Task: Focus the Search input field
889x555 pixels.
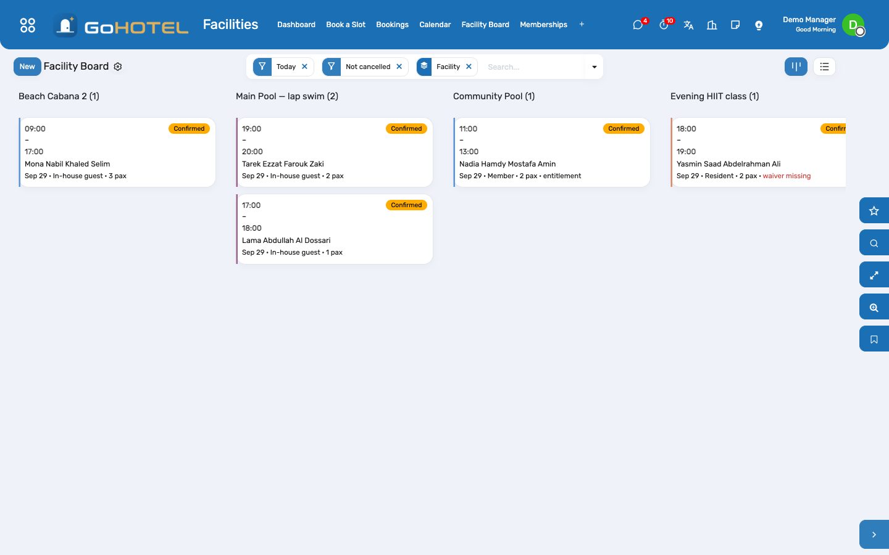Action: tap(532, 67)
